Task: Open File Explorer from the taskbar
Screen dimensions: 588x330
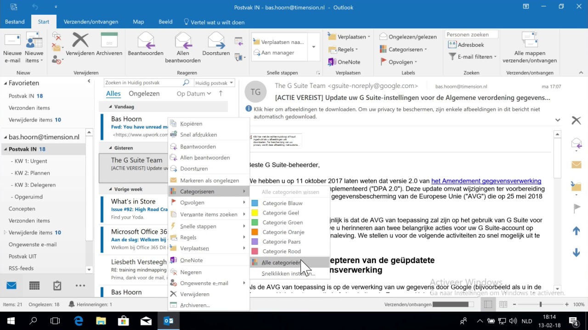Action: tap(101, 321)
